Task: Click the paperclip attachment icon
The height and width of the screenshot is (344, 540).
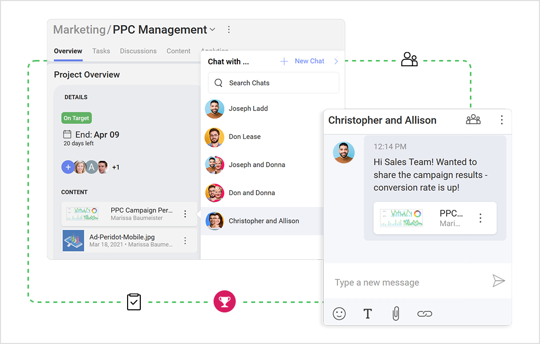Action: pos(396,314)
